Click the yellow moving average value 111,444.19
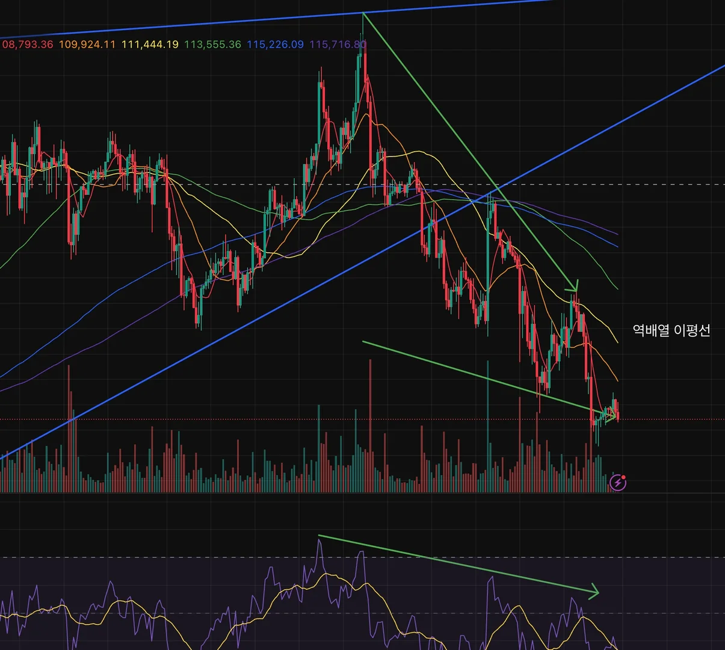The width and height of the screenshot is (725, 650). pos(150,45)
